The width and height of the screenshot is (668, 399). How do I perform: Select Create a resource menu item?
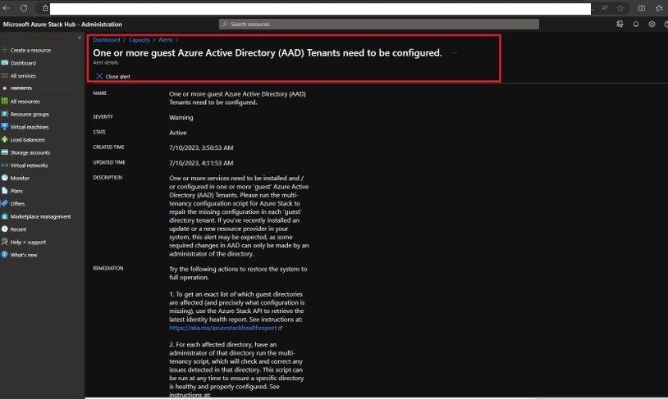coord(30,50)
